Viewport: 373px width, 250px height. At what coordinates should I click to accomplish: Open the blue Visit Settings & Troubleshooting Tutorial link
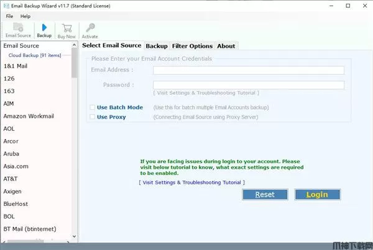tap(191, 182)
